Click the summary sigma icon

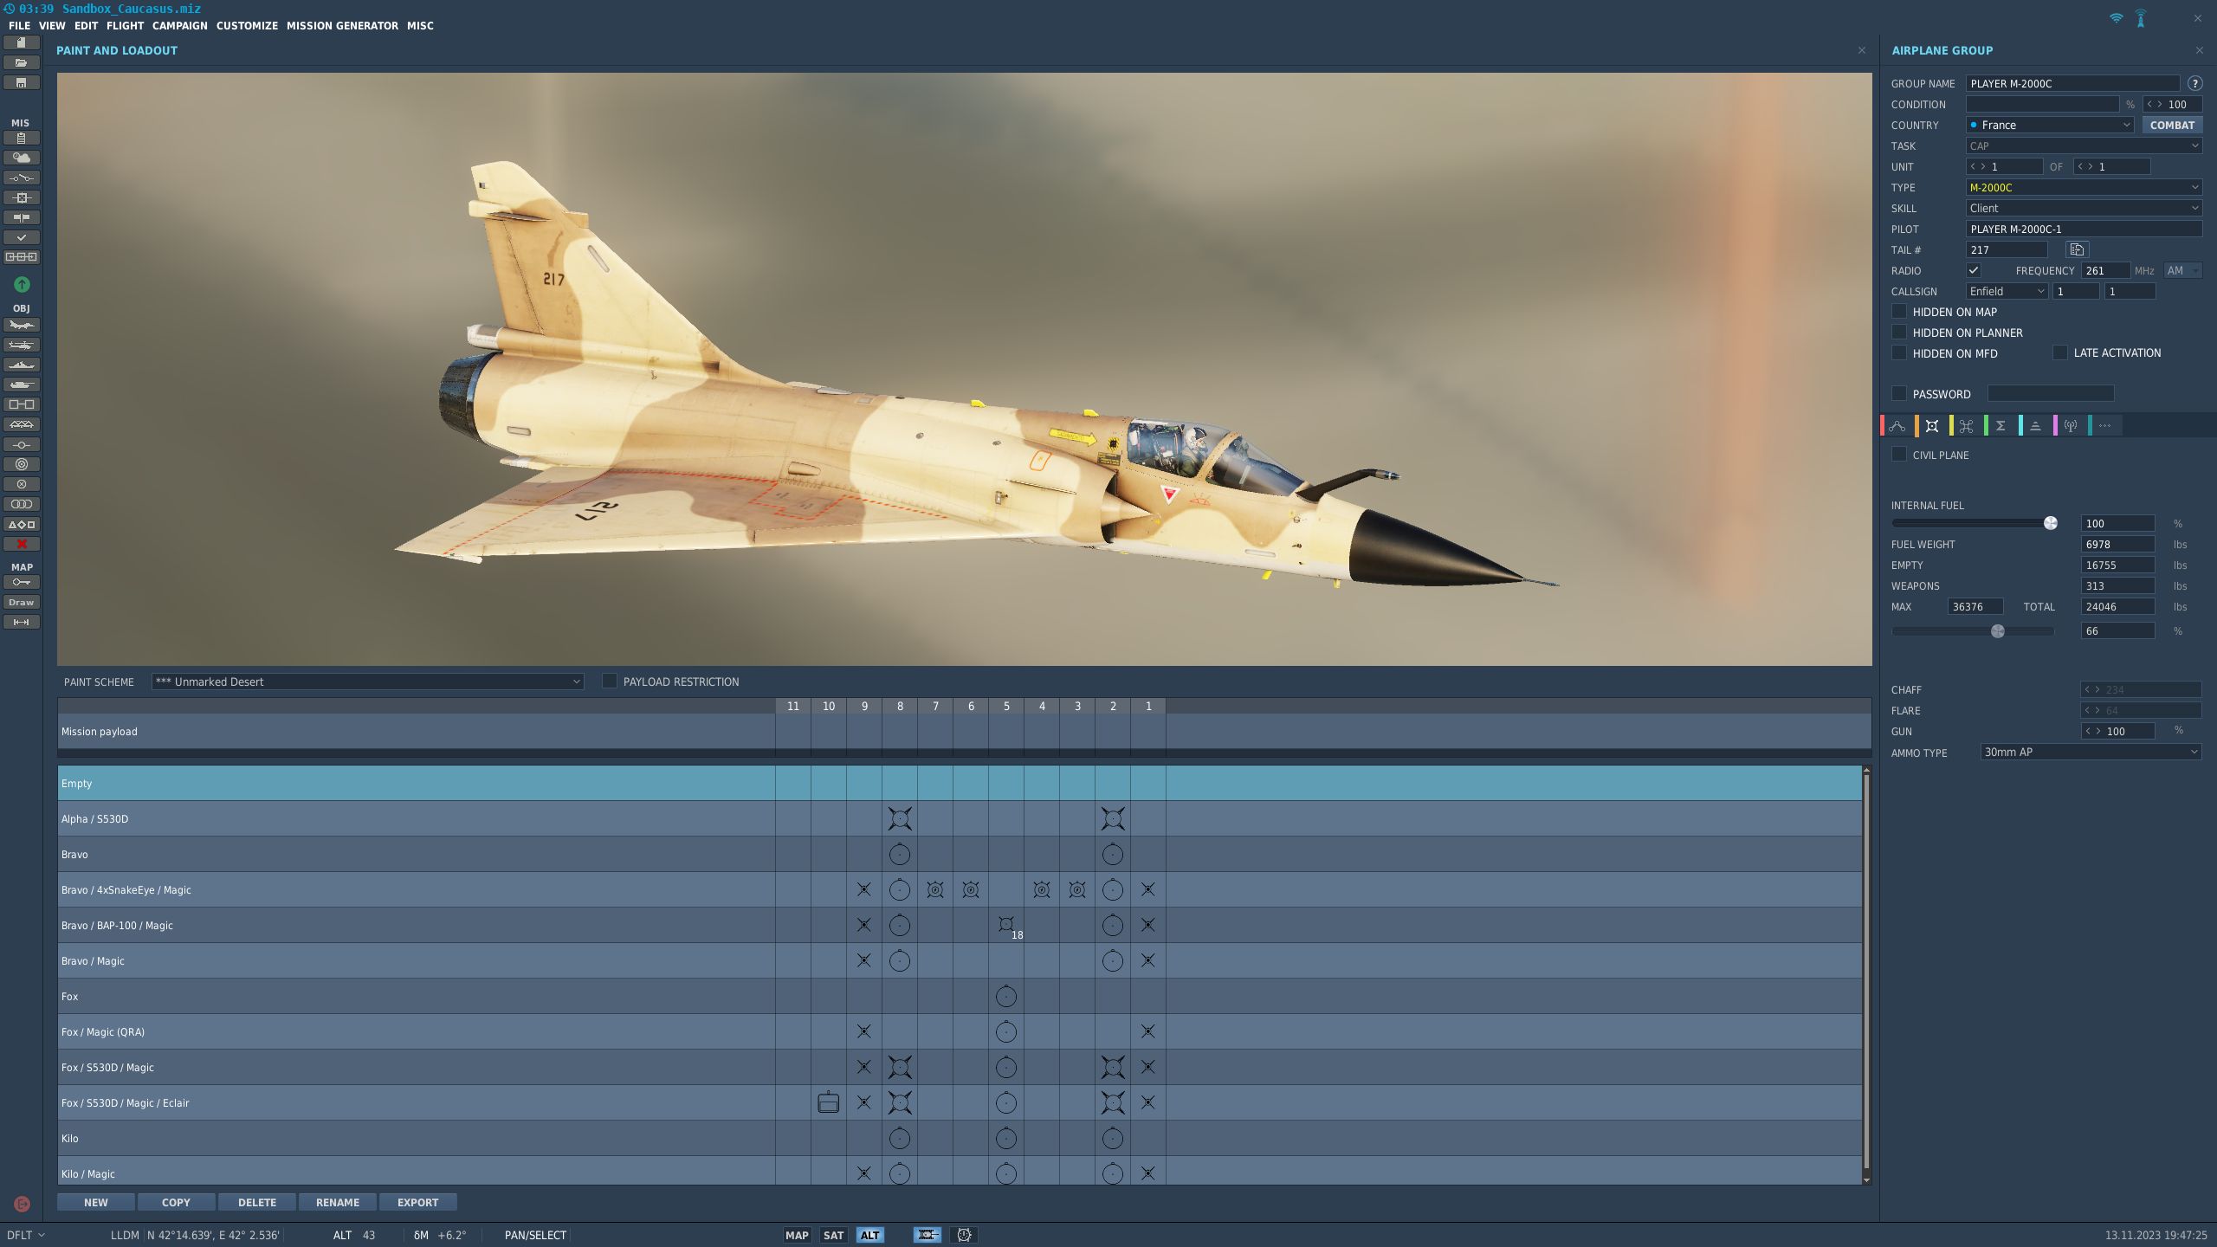(x=2000, y=426)
